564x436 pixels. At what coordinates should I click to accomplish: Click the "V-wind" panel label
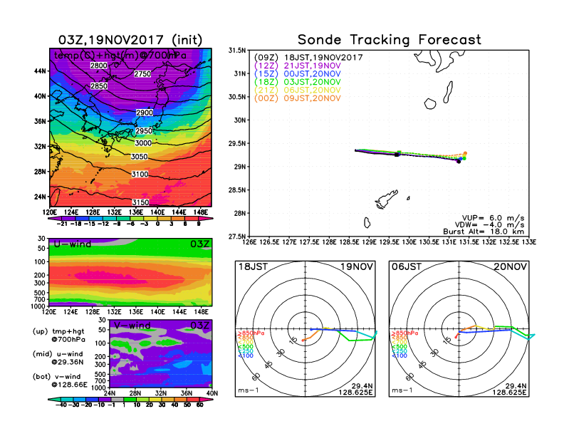pos(132,326)
